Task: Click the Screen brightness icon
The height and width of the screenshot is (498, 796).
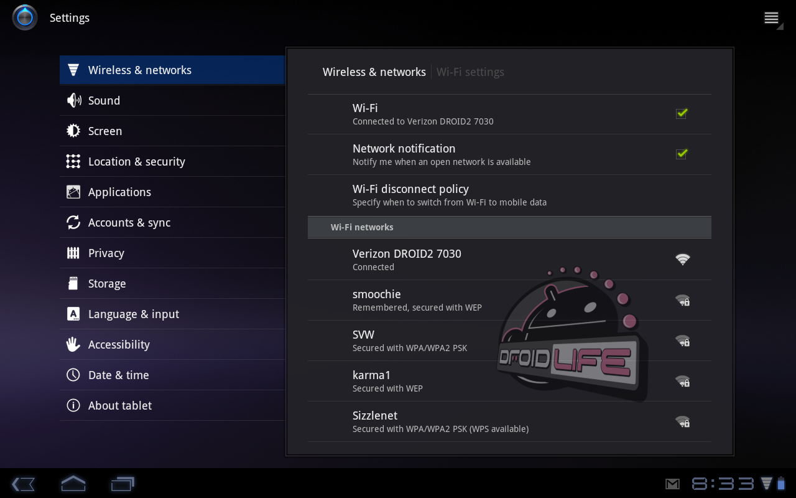Action: pyautogui.click(x=73, y=131)
